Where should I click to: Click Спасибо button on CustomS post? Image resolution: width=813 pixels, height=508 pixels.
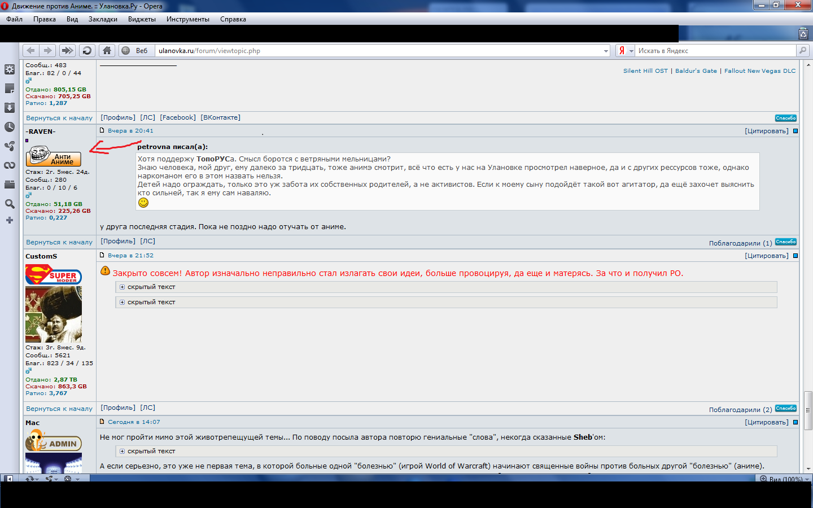click(x=786, y=409)
